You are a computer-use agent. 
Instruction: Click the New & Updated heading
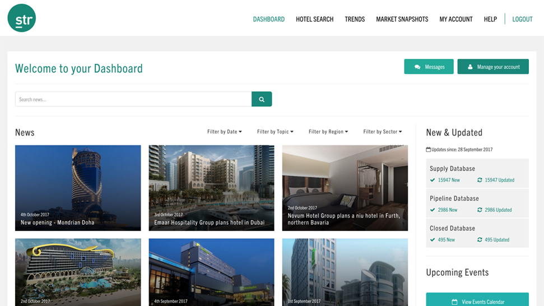coord(454,132)
